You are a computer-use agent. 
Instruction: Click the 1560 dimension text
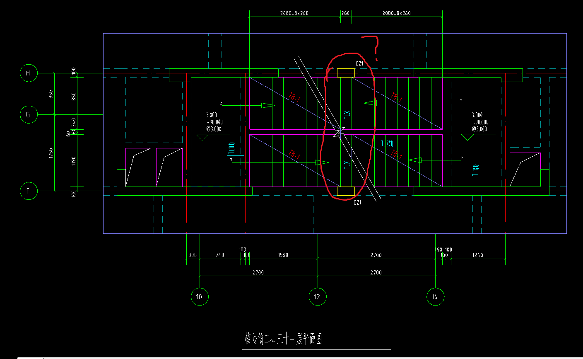[x=283, y=255]
